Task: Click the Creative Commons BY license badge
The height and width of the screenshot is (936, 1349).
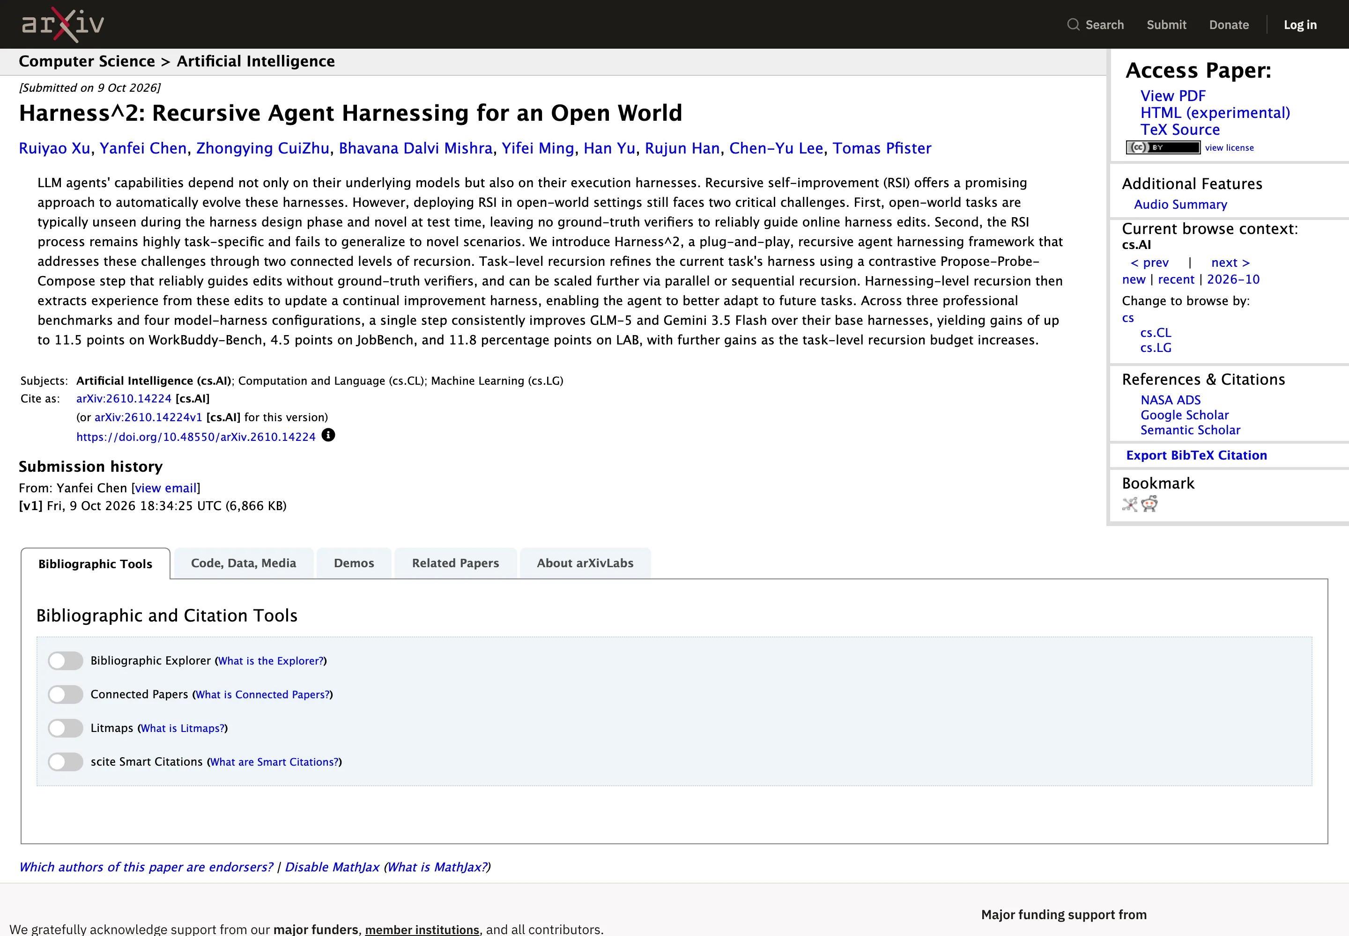Action: 1163,148
